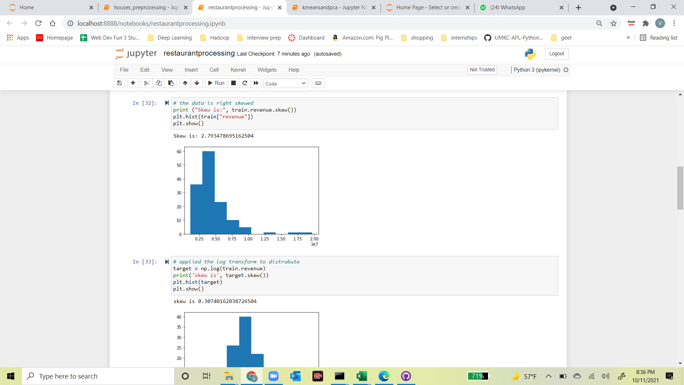684x385 pixels.
Task: Move the cell down with down-arrow icon
Action: click(197, 83)
